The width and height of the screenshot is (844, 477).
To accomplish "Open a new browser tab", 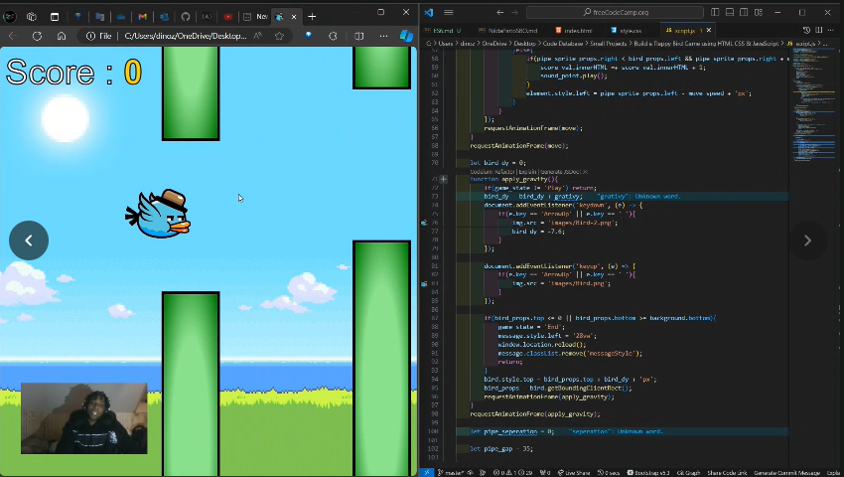I will tap(312, 17).
